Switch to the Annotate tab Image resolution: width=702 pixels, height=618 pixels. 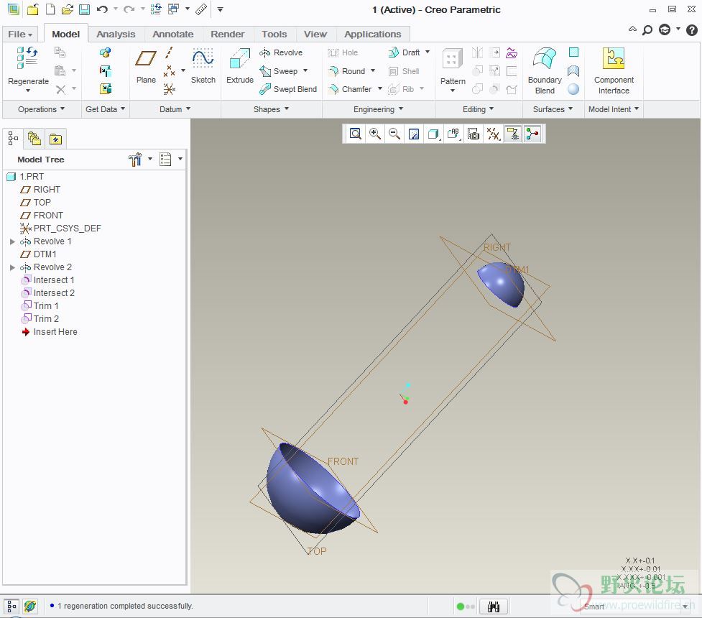coord(173,34)
